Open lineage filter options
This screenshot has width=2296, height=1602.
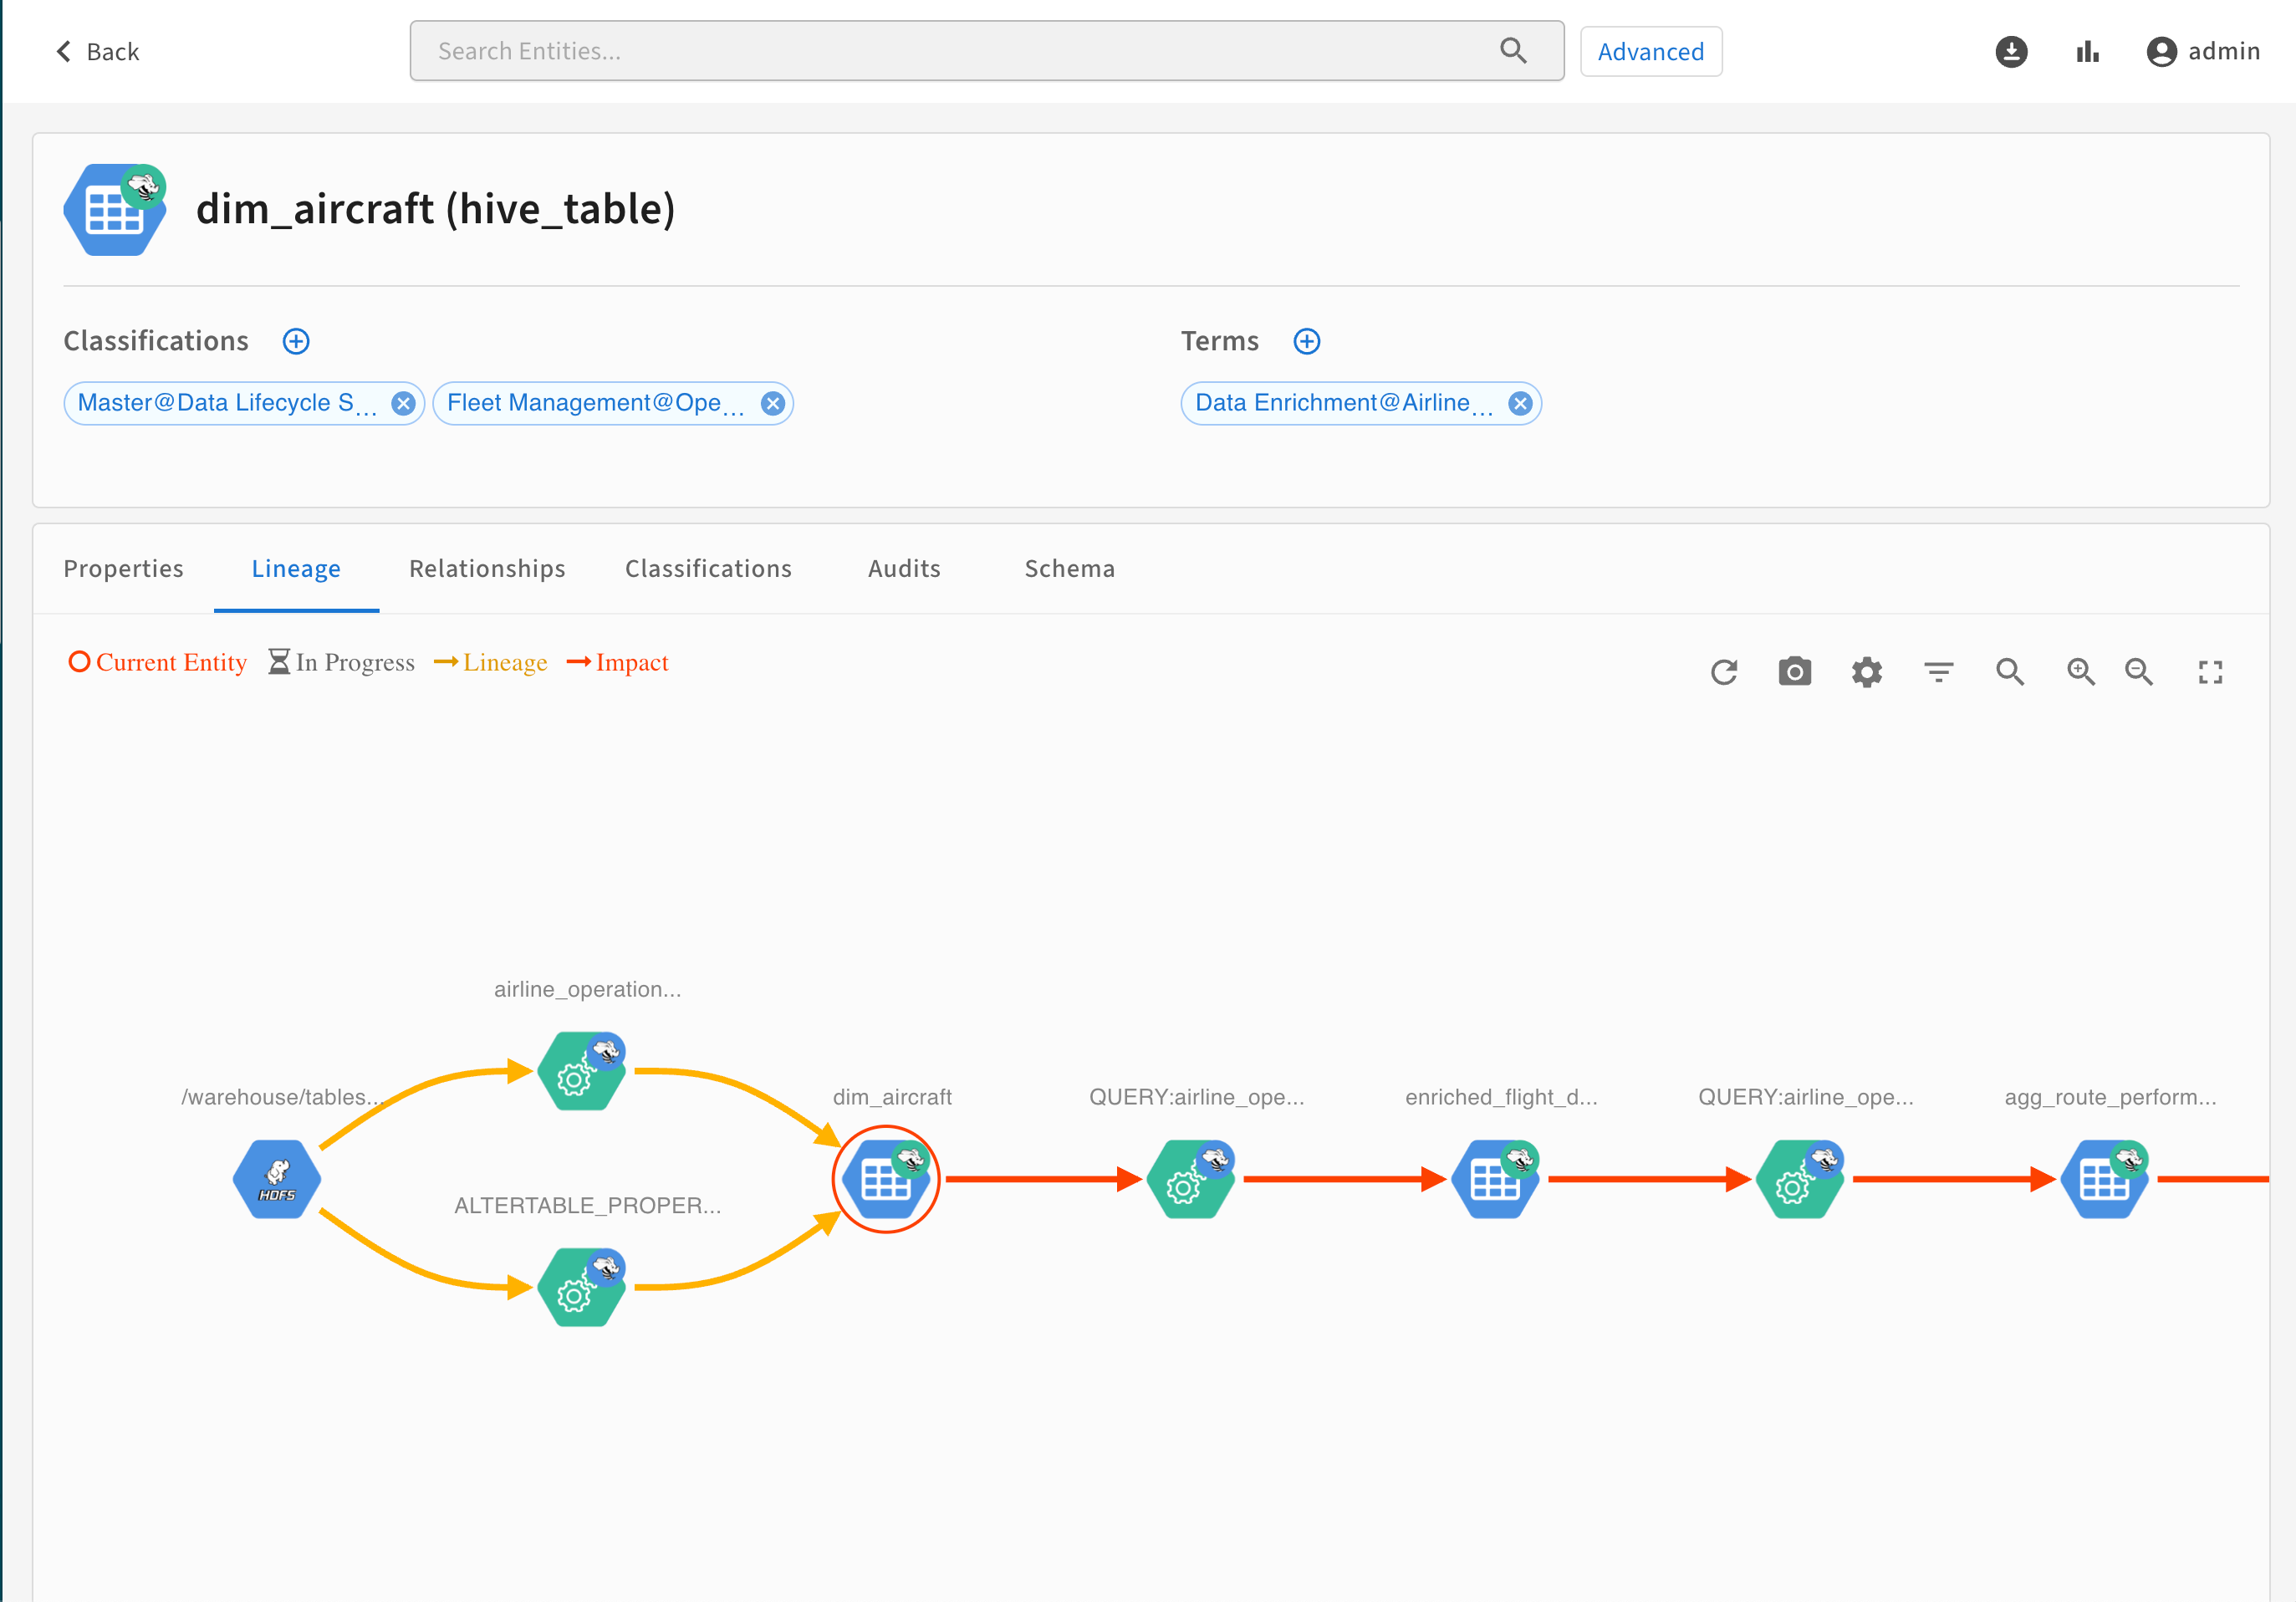coord(1938,672)
